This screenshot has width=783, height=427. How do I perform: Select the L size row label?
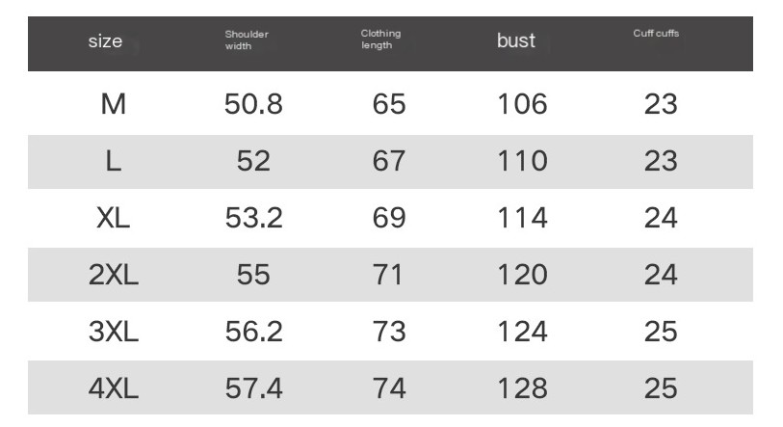(x=114, y=161)
